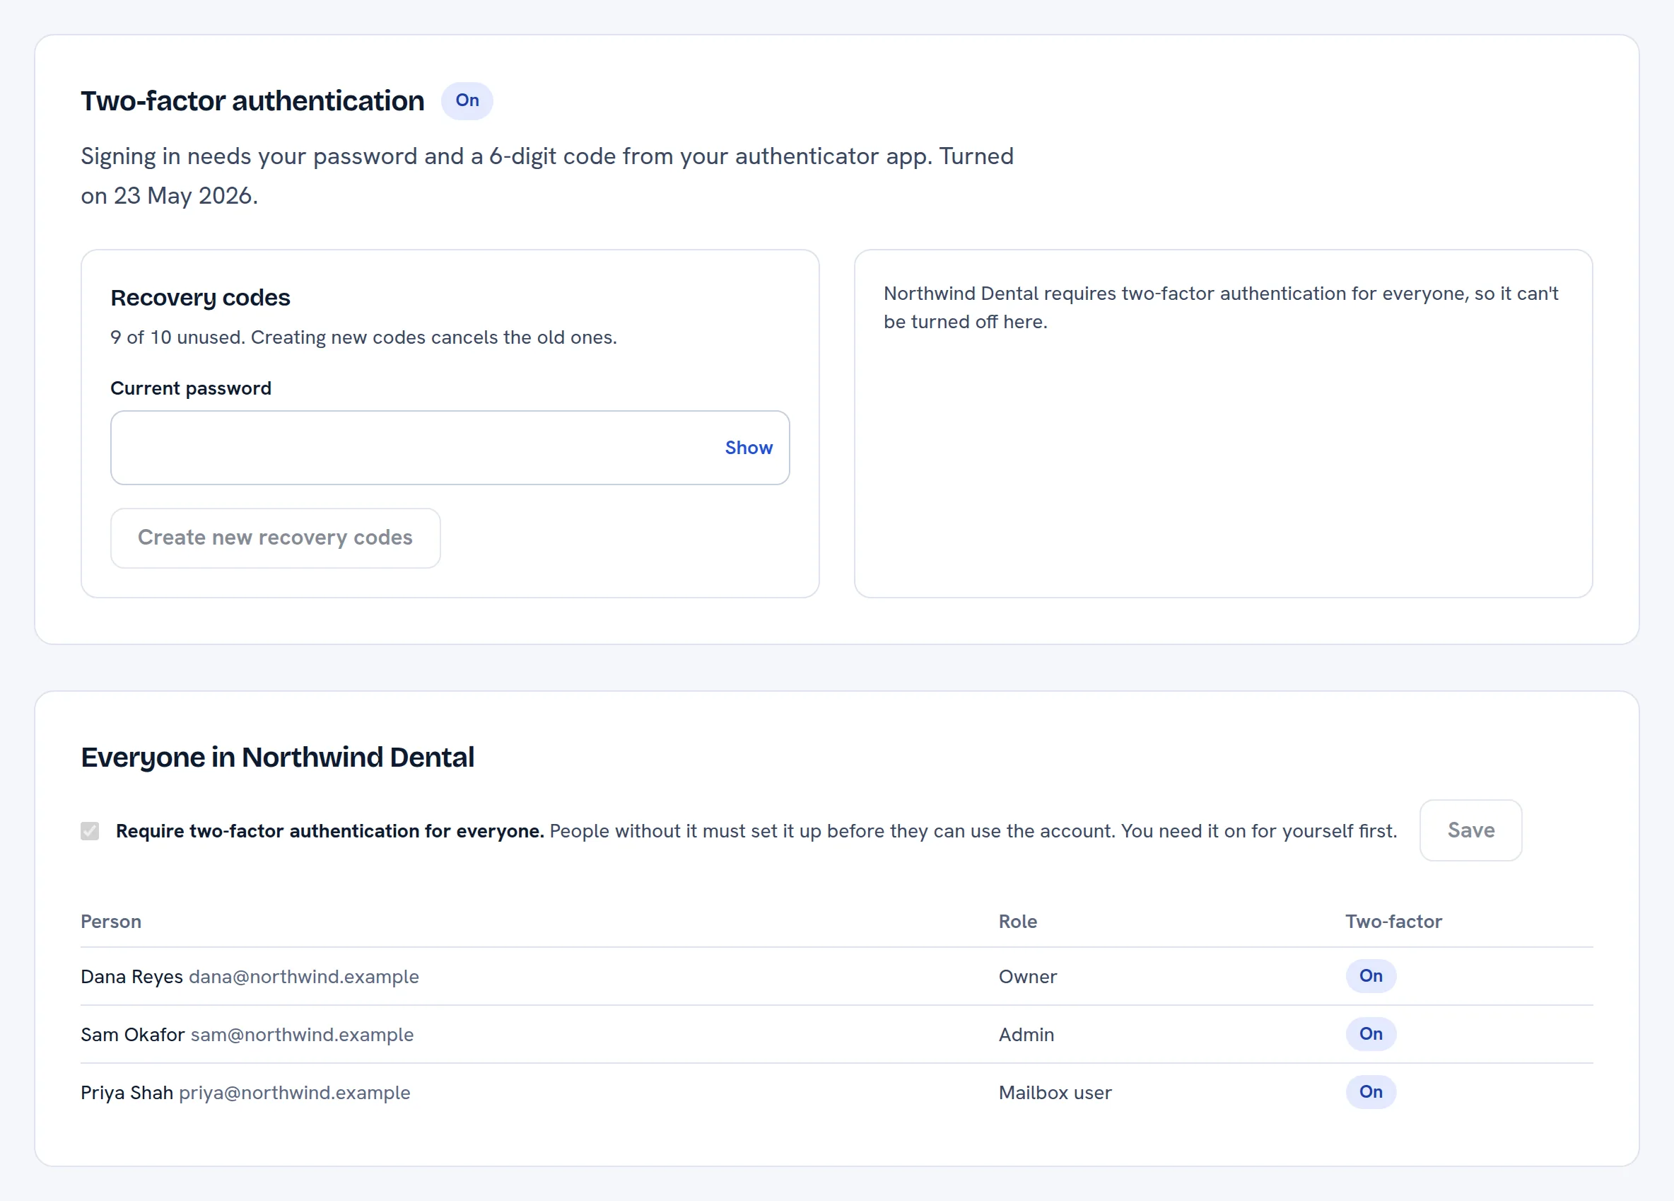1674x1201 pixels.
Task: Select email priya@northwind.example
Action: pos(295,1092)
